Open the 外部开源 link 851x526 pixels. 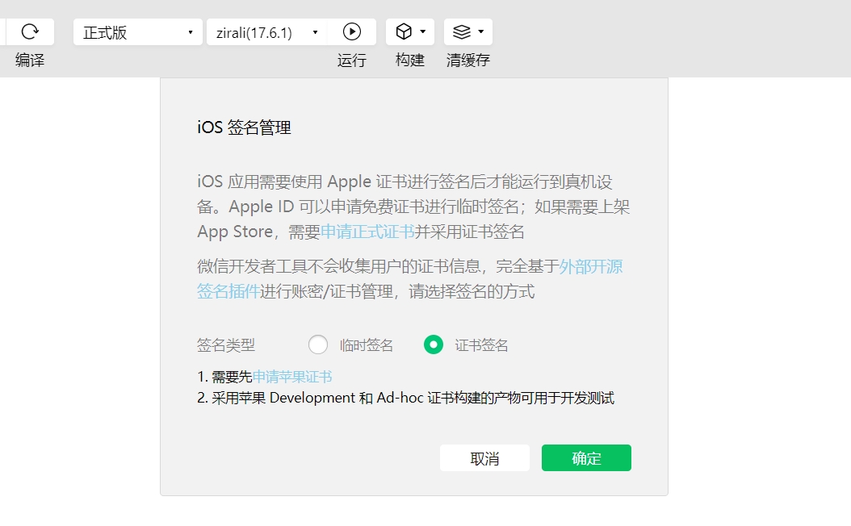pos(591,266)
